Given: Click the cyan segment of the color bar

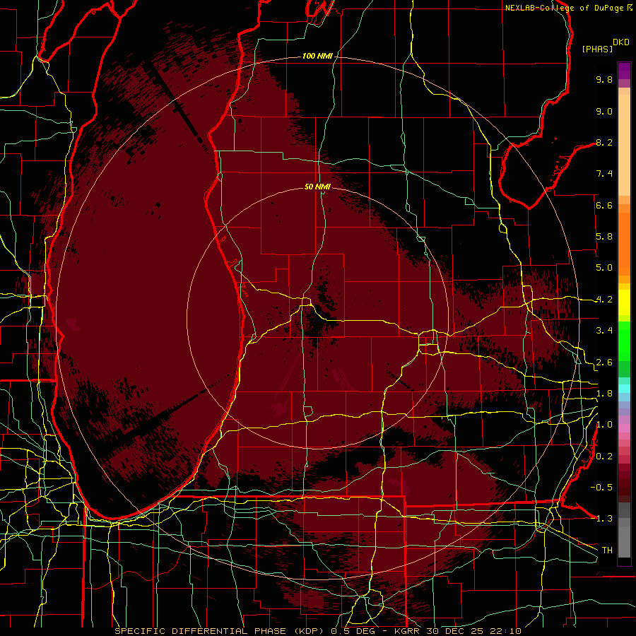Looking at the screenshot, I should [x=624, y=388].
